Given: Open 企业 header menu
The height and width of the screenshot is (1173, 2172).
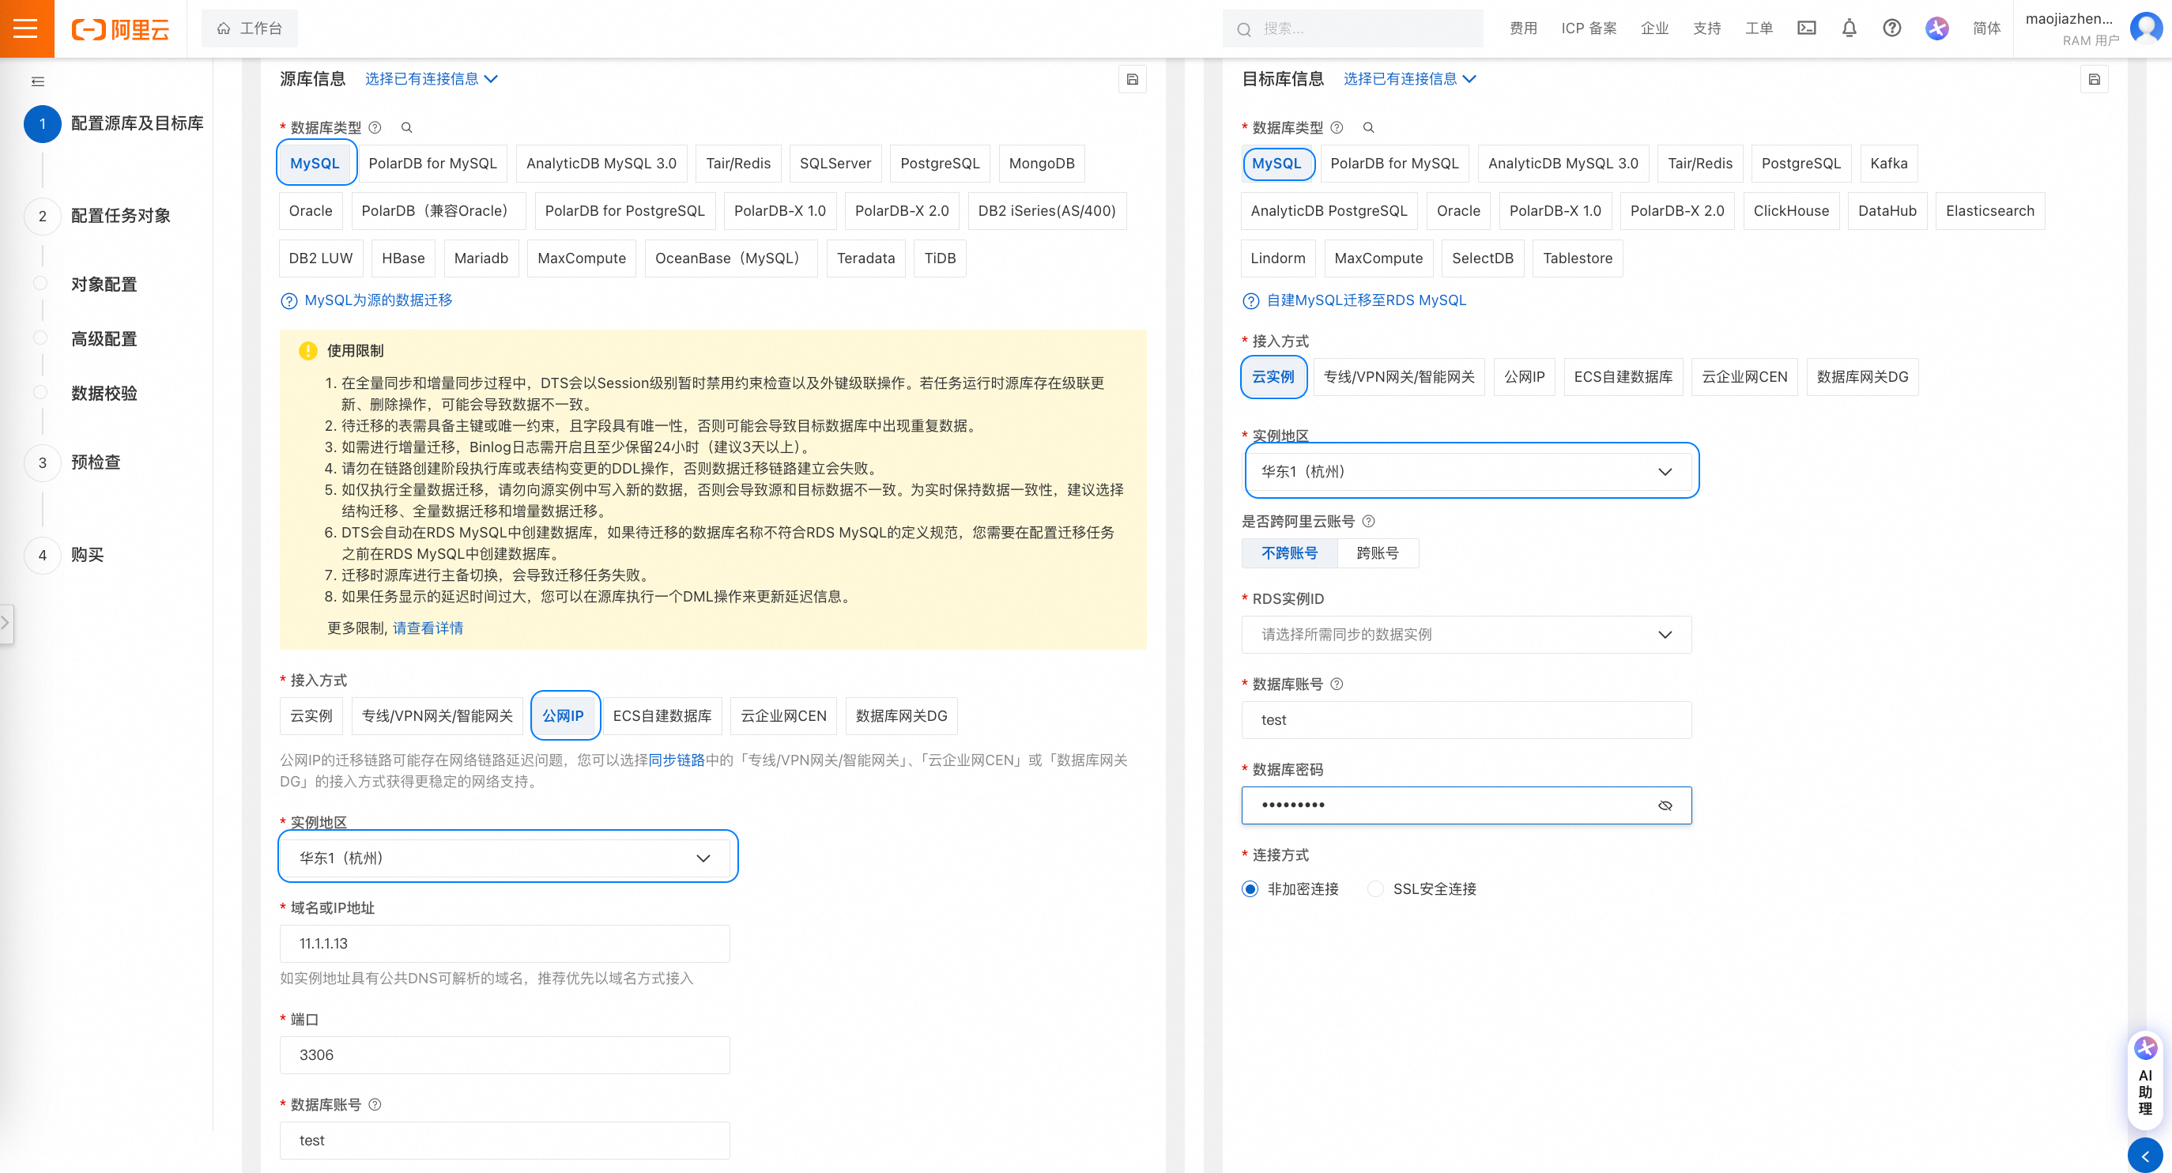Looking at the screenshot, I should pos(1654,28).
